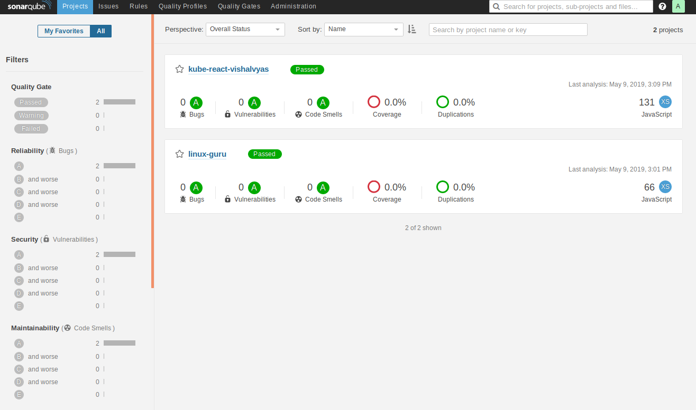Filter Maintainability by D and worse
696x410 pixels.
(36, 382)
